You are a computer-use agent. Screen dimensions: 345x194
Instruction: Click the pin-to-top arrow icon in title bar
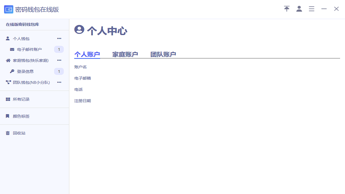[x=287, y=9]
